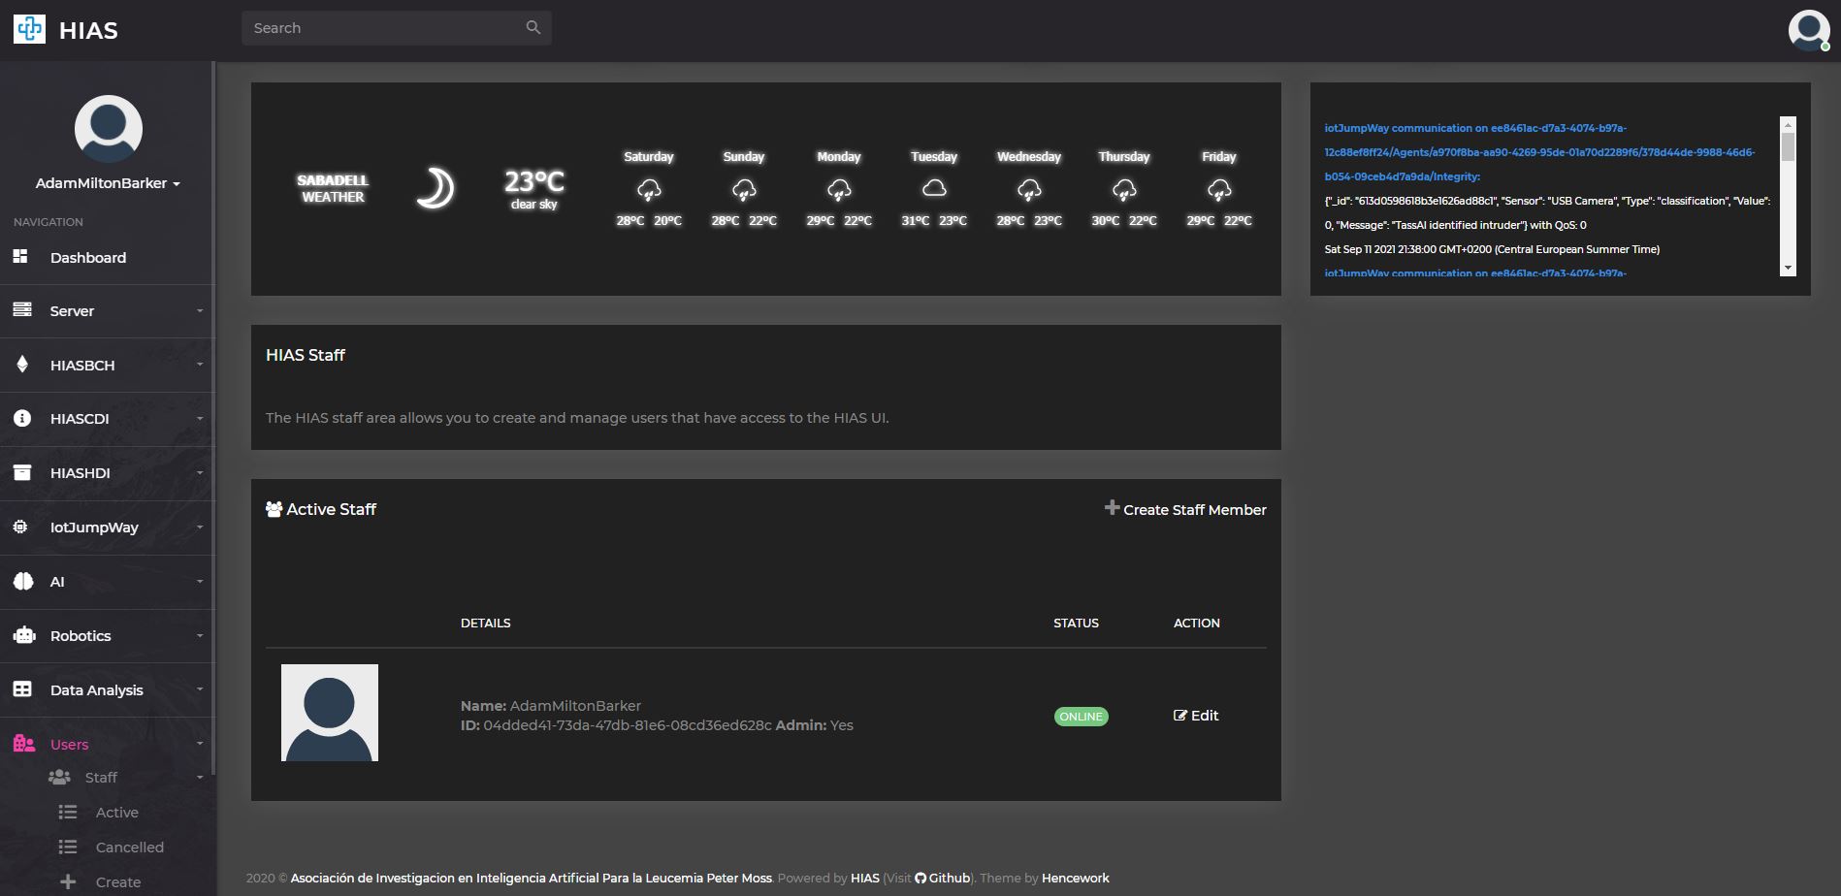The image size is (1841, 896).
Task: Click the ONLINE status badge
Action: (x=1081, y=717)
